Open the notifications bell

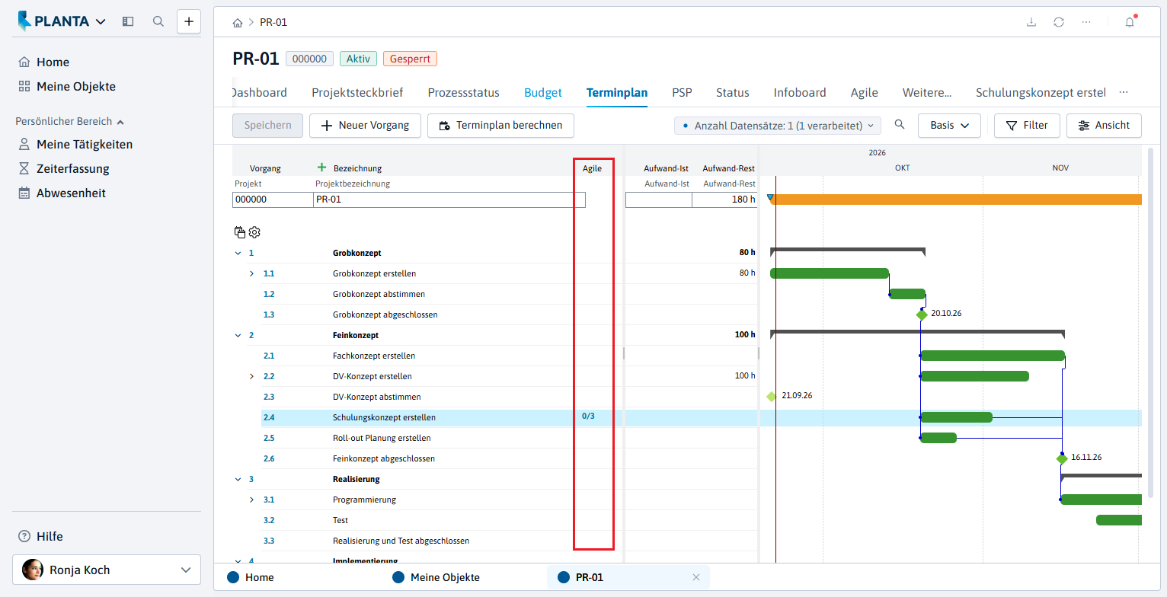pos(1130,22)
